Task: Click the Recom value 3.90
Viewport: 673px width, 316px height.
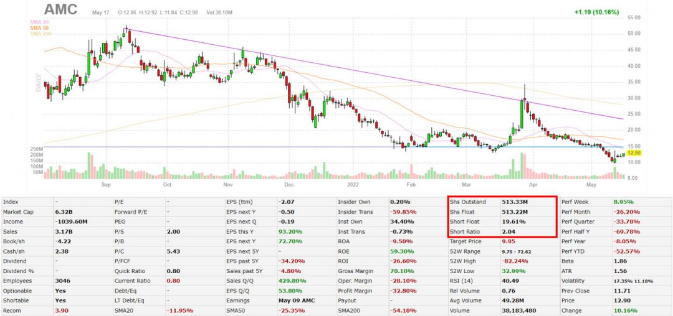Action: (61, 310)
